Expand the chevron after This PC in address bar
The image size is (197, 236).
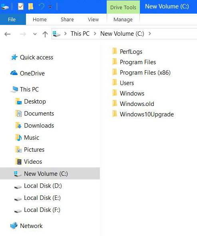coord(95,34)
